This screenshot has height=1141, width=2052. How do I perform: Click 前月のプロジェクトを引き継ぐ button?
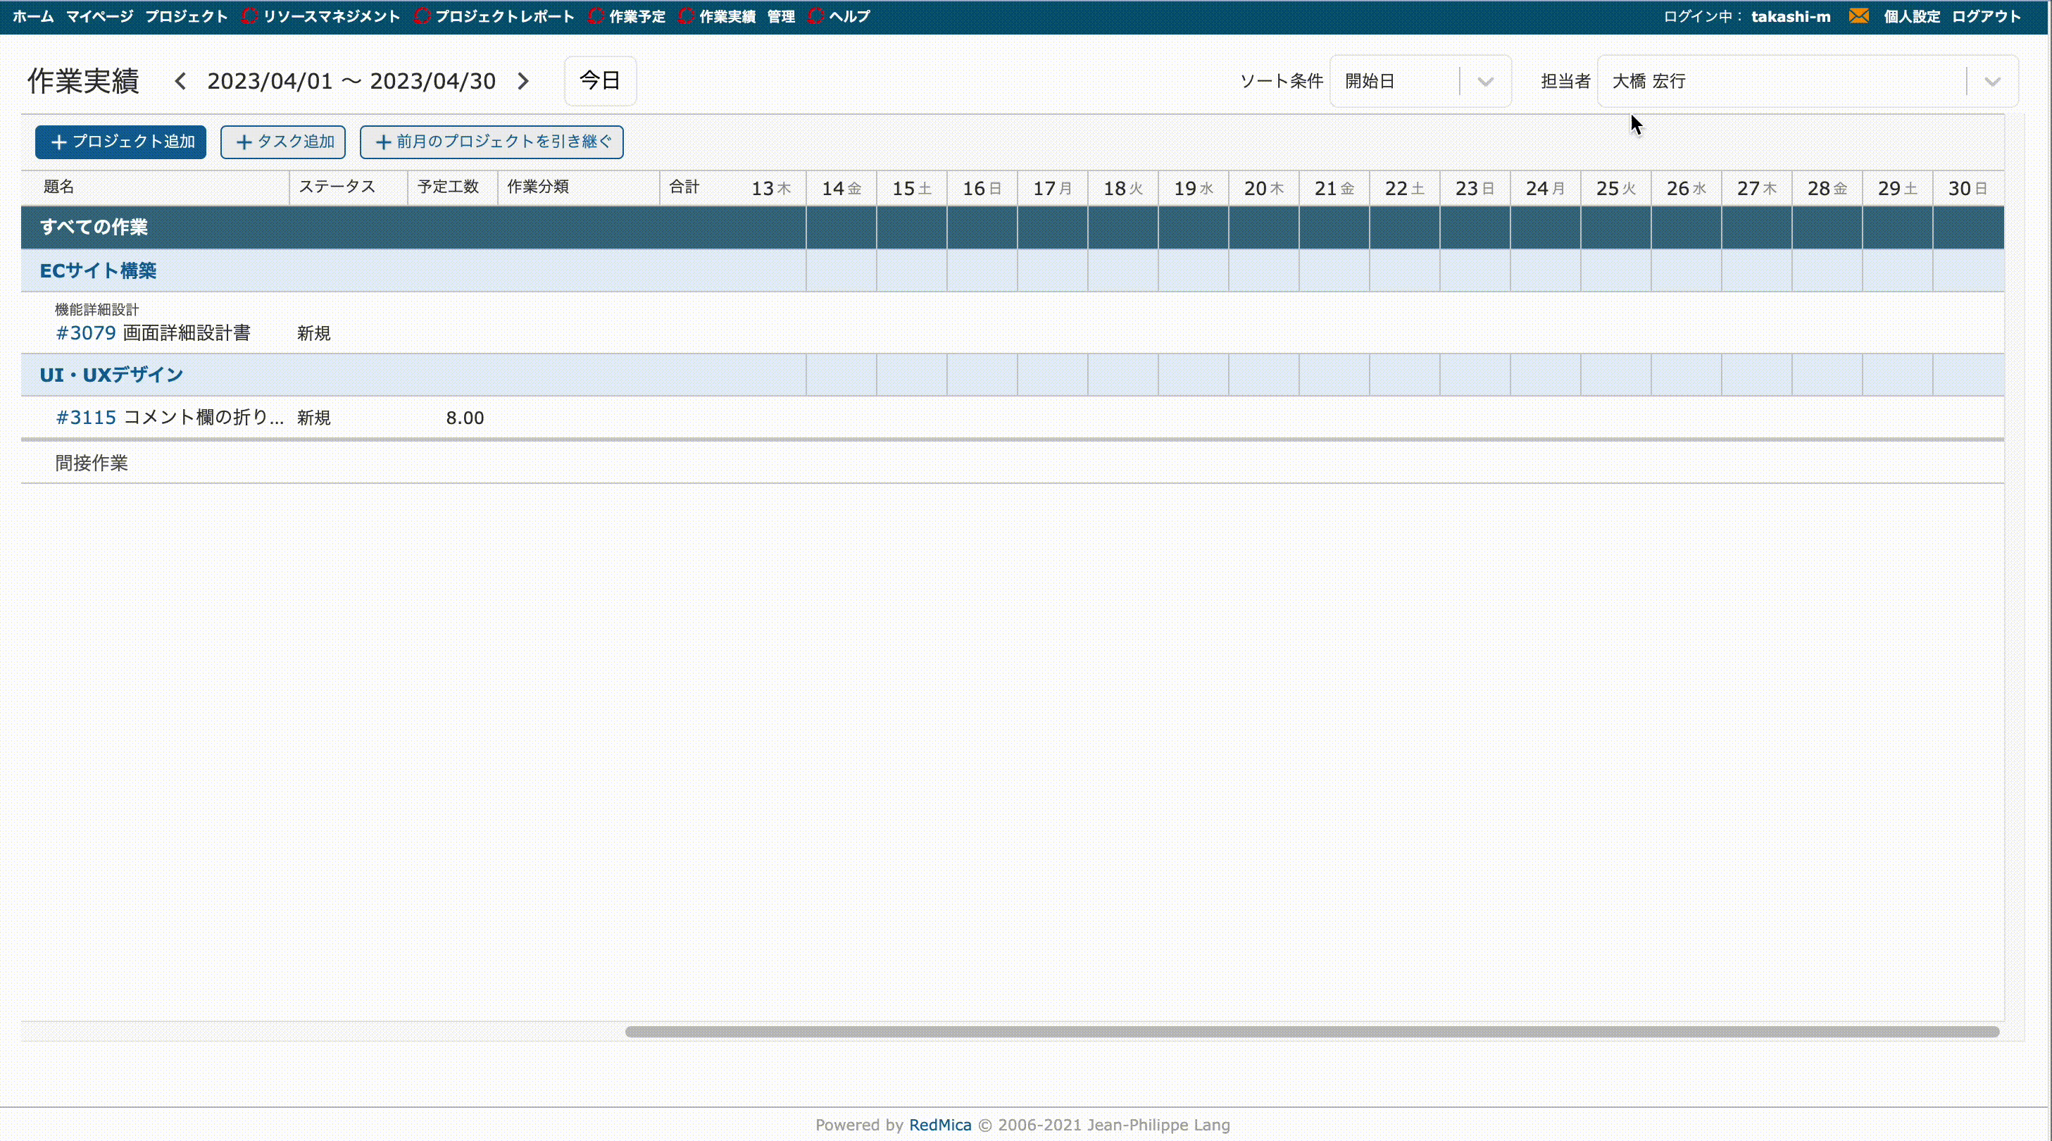(x=492, y=142)
